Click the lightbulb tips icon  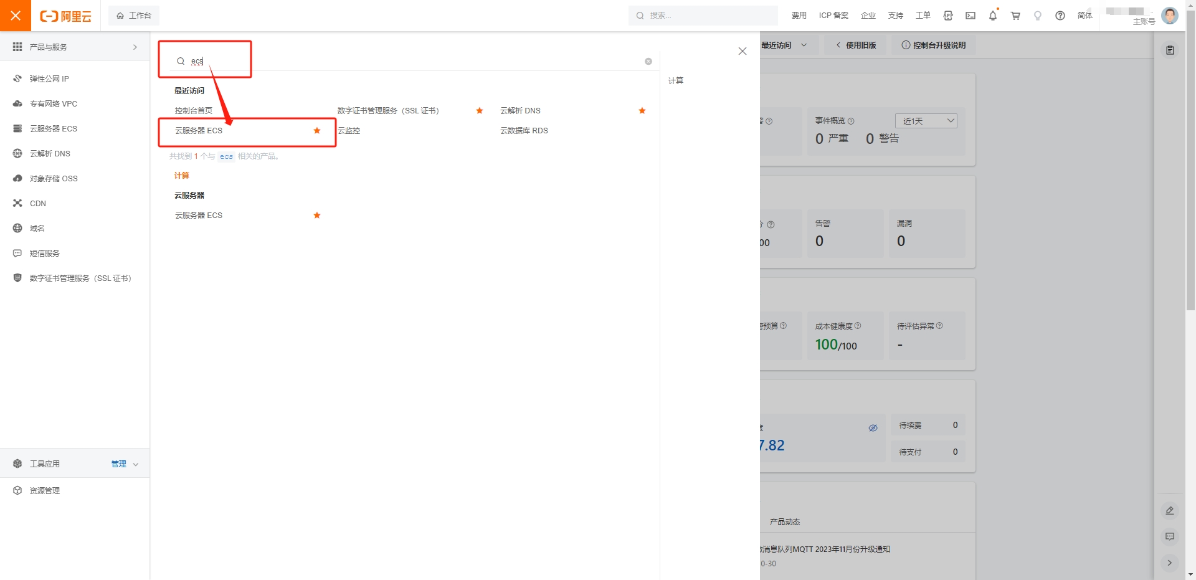tap(1038, 16)
